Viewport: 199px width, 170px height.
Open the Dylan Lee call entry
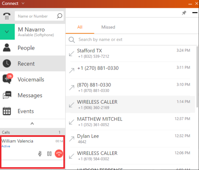[x=130, y=139]
